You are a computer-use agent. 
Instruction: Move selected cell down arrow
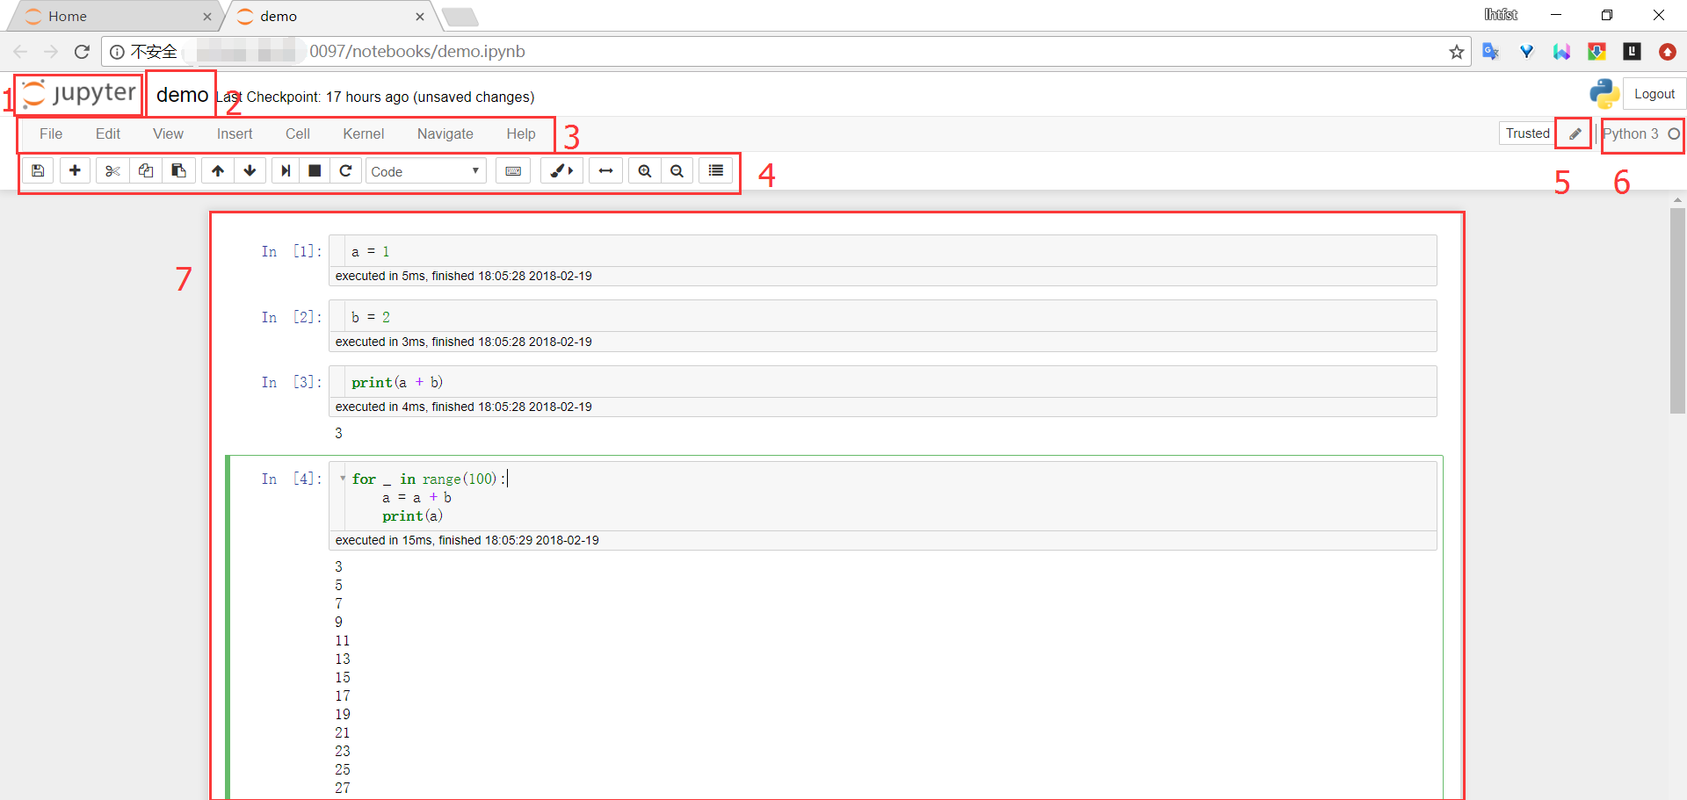(x=250, y=170)
